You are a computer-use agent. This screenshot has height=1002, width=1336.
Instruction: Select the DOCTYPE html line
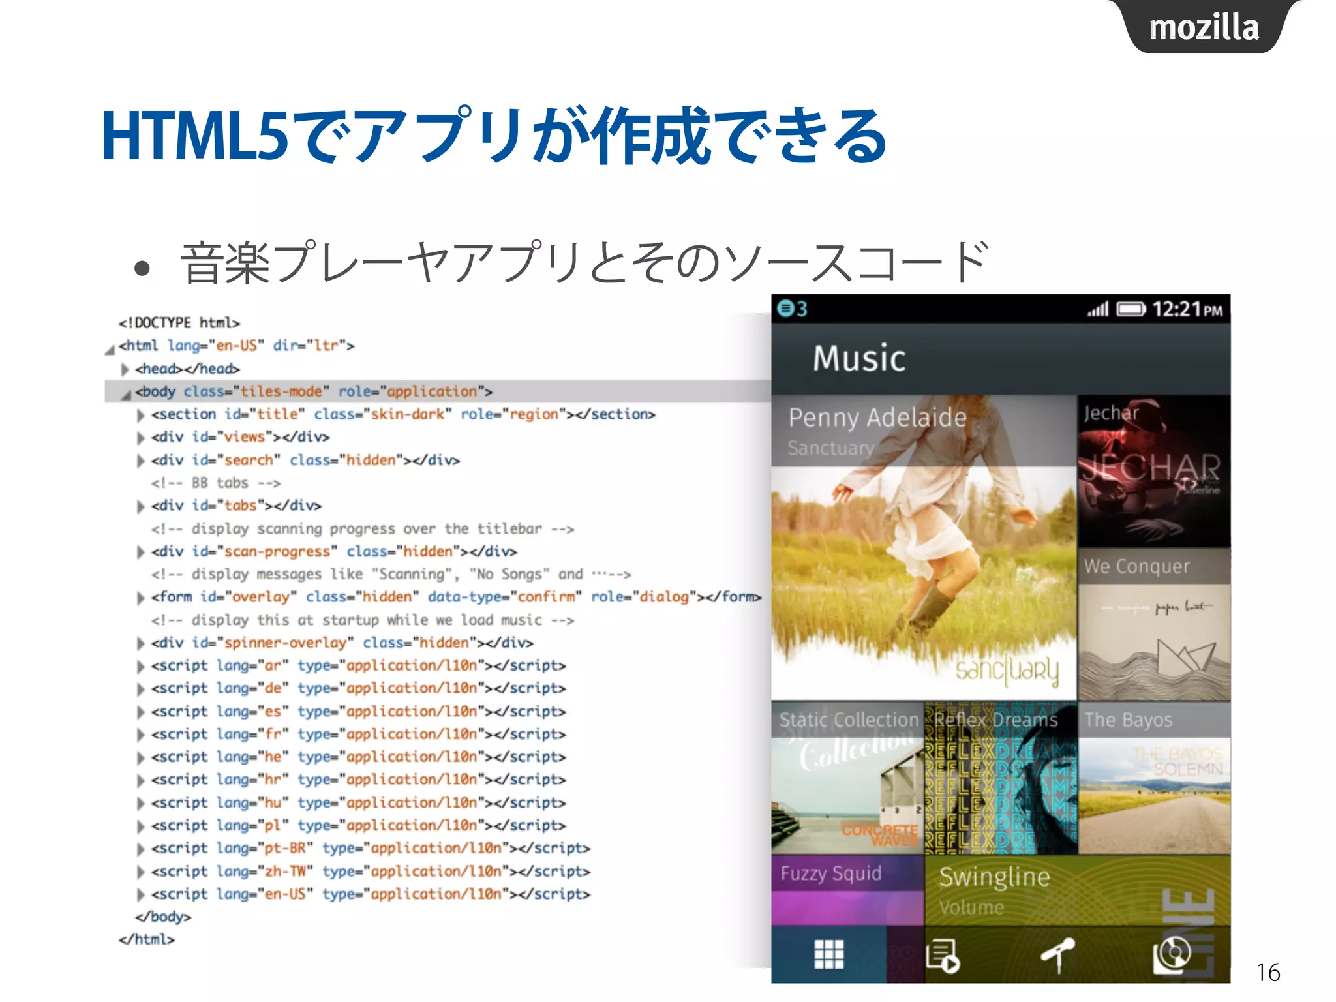[179, 323]
